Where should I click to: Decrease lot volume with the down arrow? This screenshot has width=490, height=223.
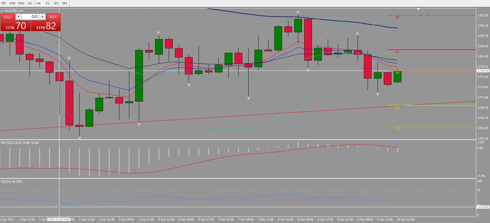click(x=18, y=17)
